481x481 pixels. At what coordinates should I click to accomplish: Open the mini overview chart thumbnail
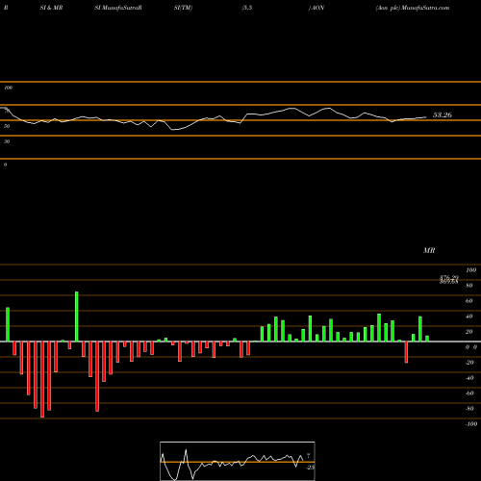(x=238, y=461)
